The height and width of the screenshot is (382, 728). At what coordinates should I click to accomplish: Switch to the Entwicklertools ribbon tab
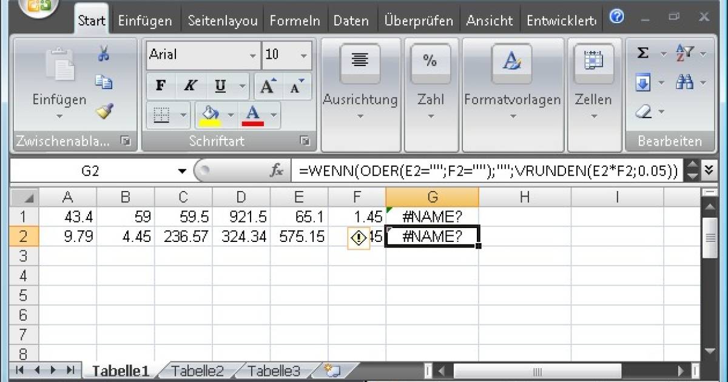pos(561,21)
